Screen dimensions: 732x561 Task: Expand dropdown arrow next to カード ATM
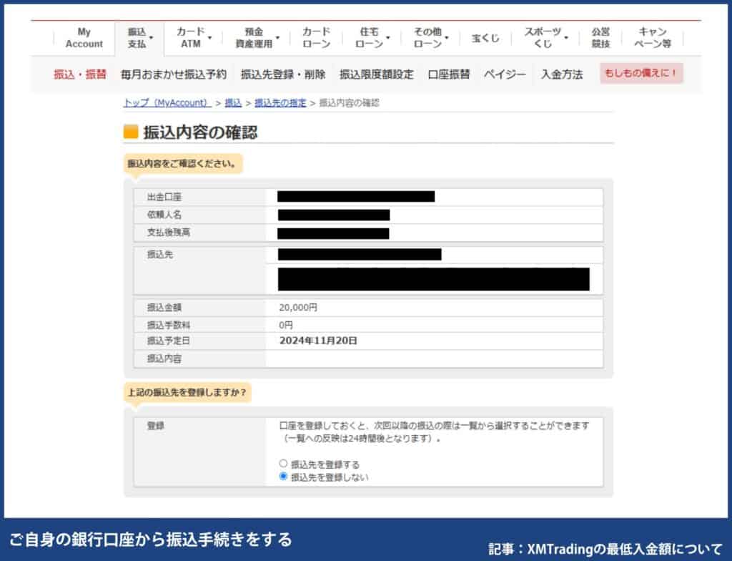209,37
